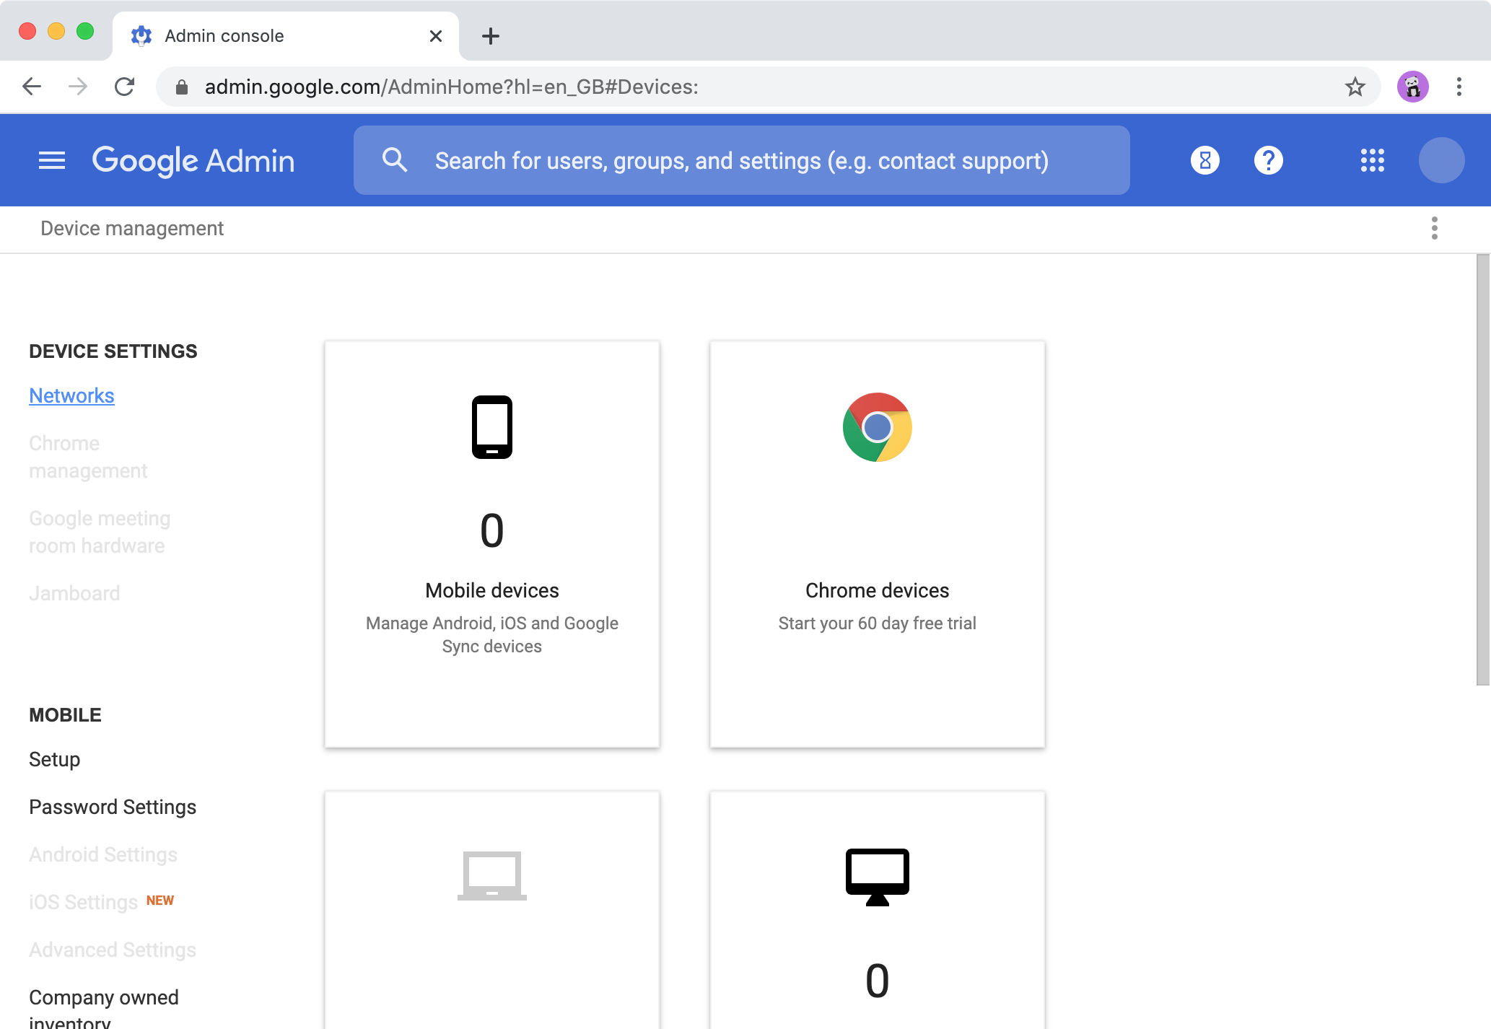Image resolution: width=1491 pixels, height=1029 pixels.
Task: Click the monitor icon on the bottom card
Action: pyautogui.click(x=877, y=875)
